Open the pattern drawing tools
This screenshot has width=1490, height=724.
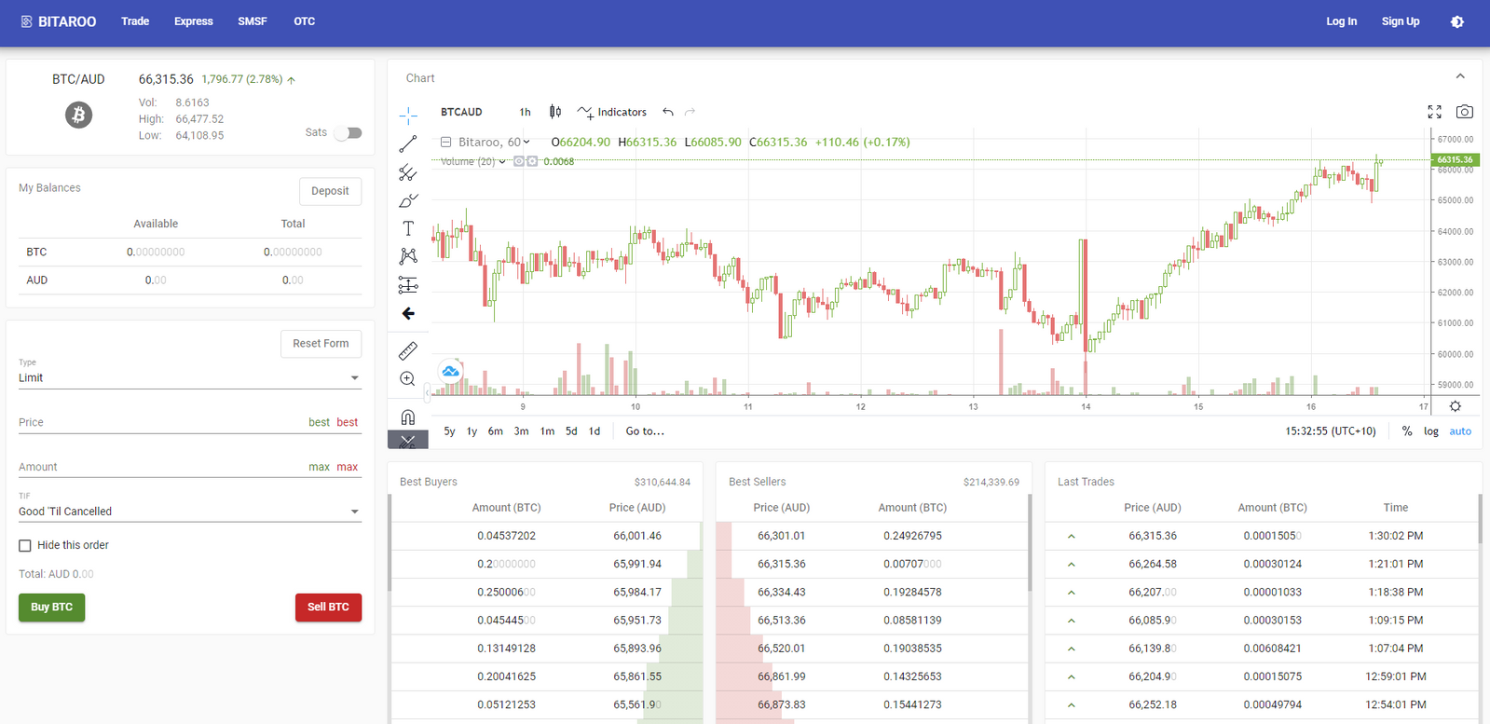click(x=408, y=256)
